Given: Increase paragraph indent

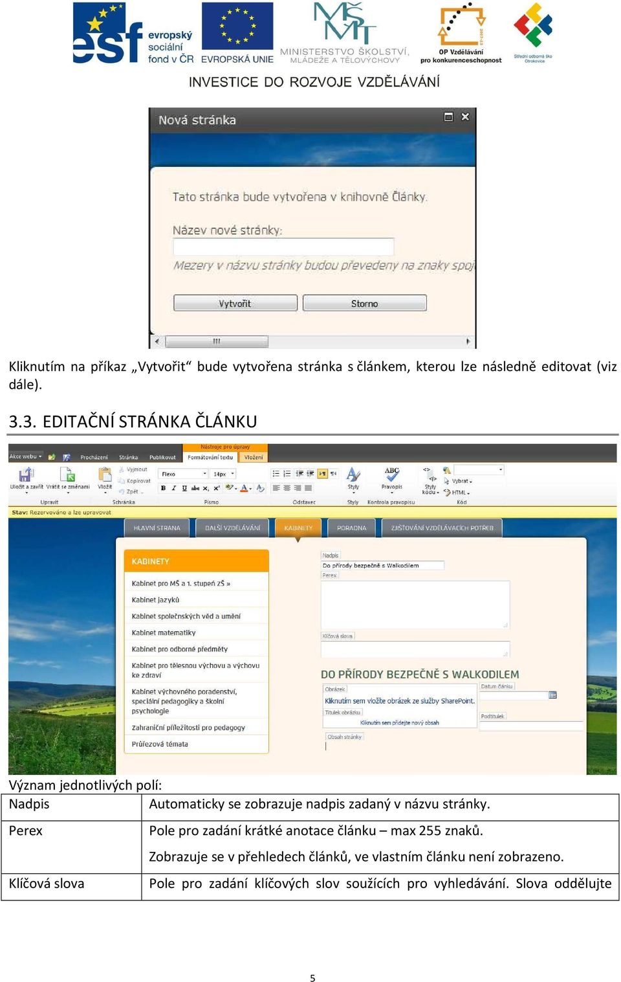Looking at the screenshot, I should [x=310, y=474].
